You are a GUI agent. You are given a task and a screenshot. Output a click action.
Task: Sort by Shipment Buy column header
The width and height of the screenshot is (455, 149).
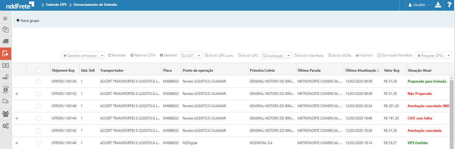pyautogui.click(x=64, y=71)
